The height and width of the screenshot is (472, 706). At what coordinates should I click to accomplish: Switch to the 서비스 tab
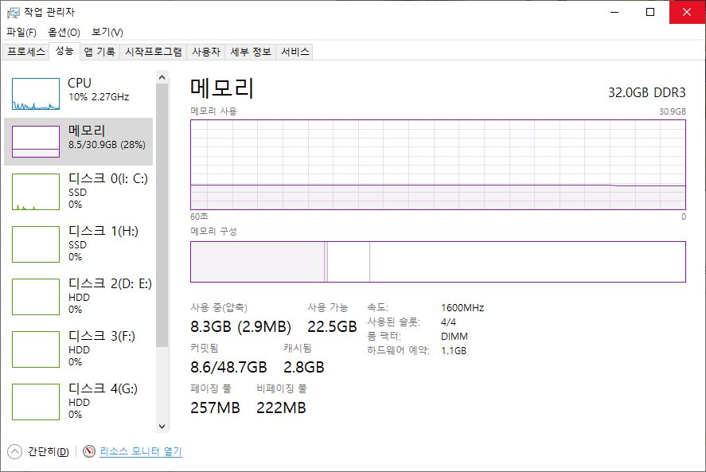[295, 52]
